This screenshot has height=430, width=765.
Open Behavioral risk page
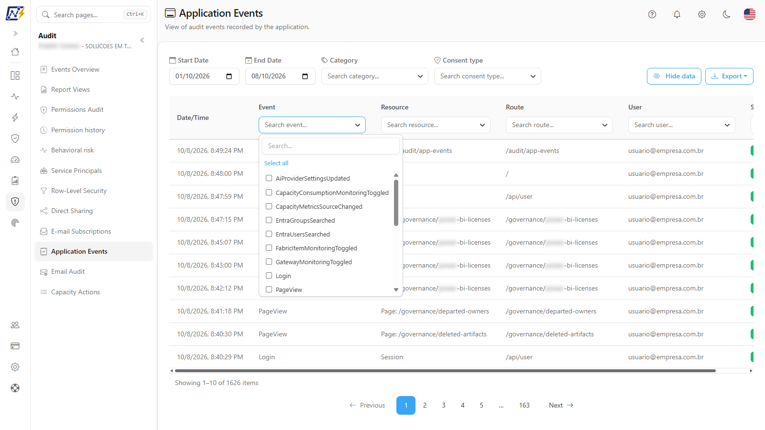coord(94,150)
